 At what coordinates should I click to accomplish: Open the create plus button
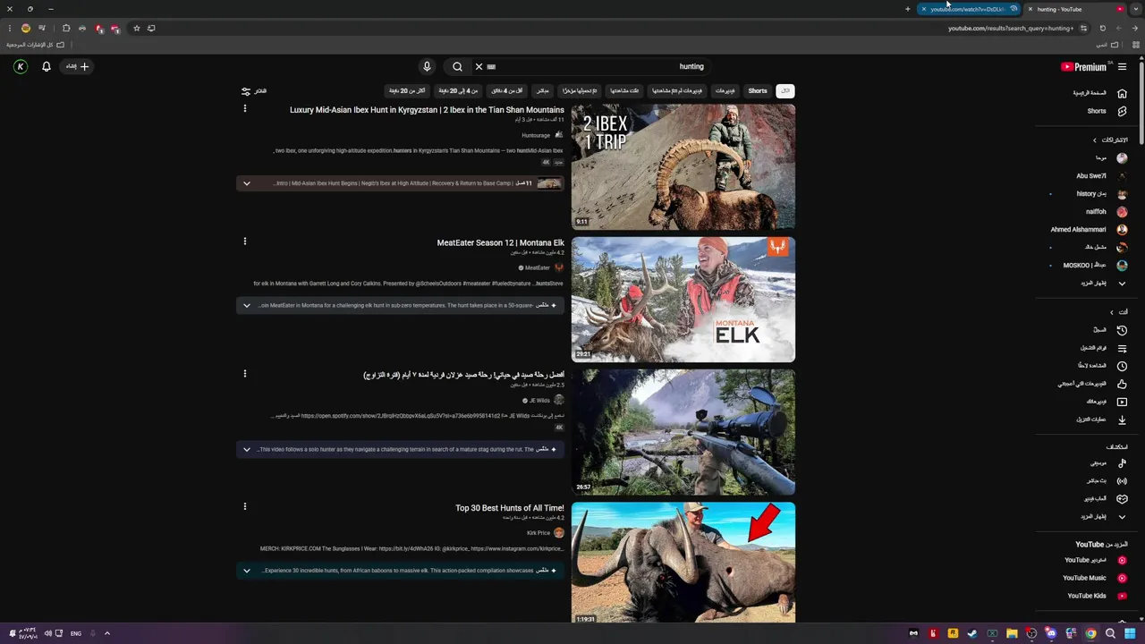[x=77, y=66]
